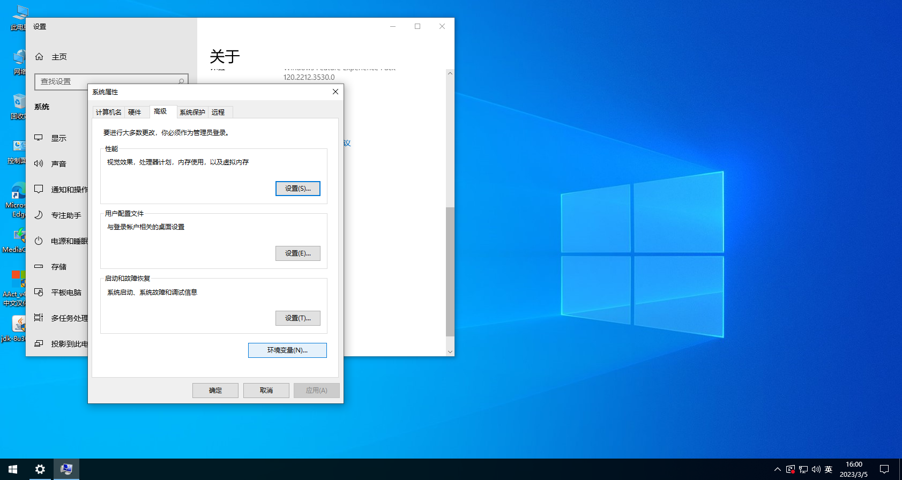Image resolution: width=902 pixels, height=480 pixels.
Task: Open the 多任务处理 icon
Action: (x=39, y=318)
